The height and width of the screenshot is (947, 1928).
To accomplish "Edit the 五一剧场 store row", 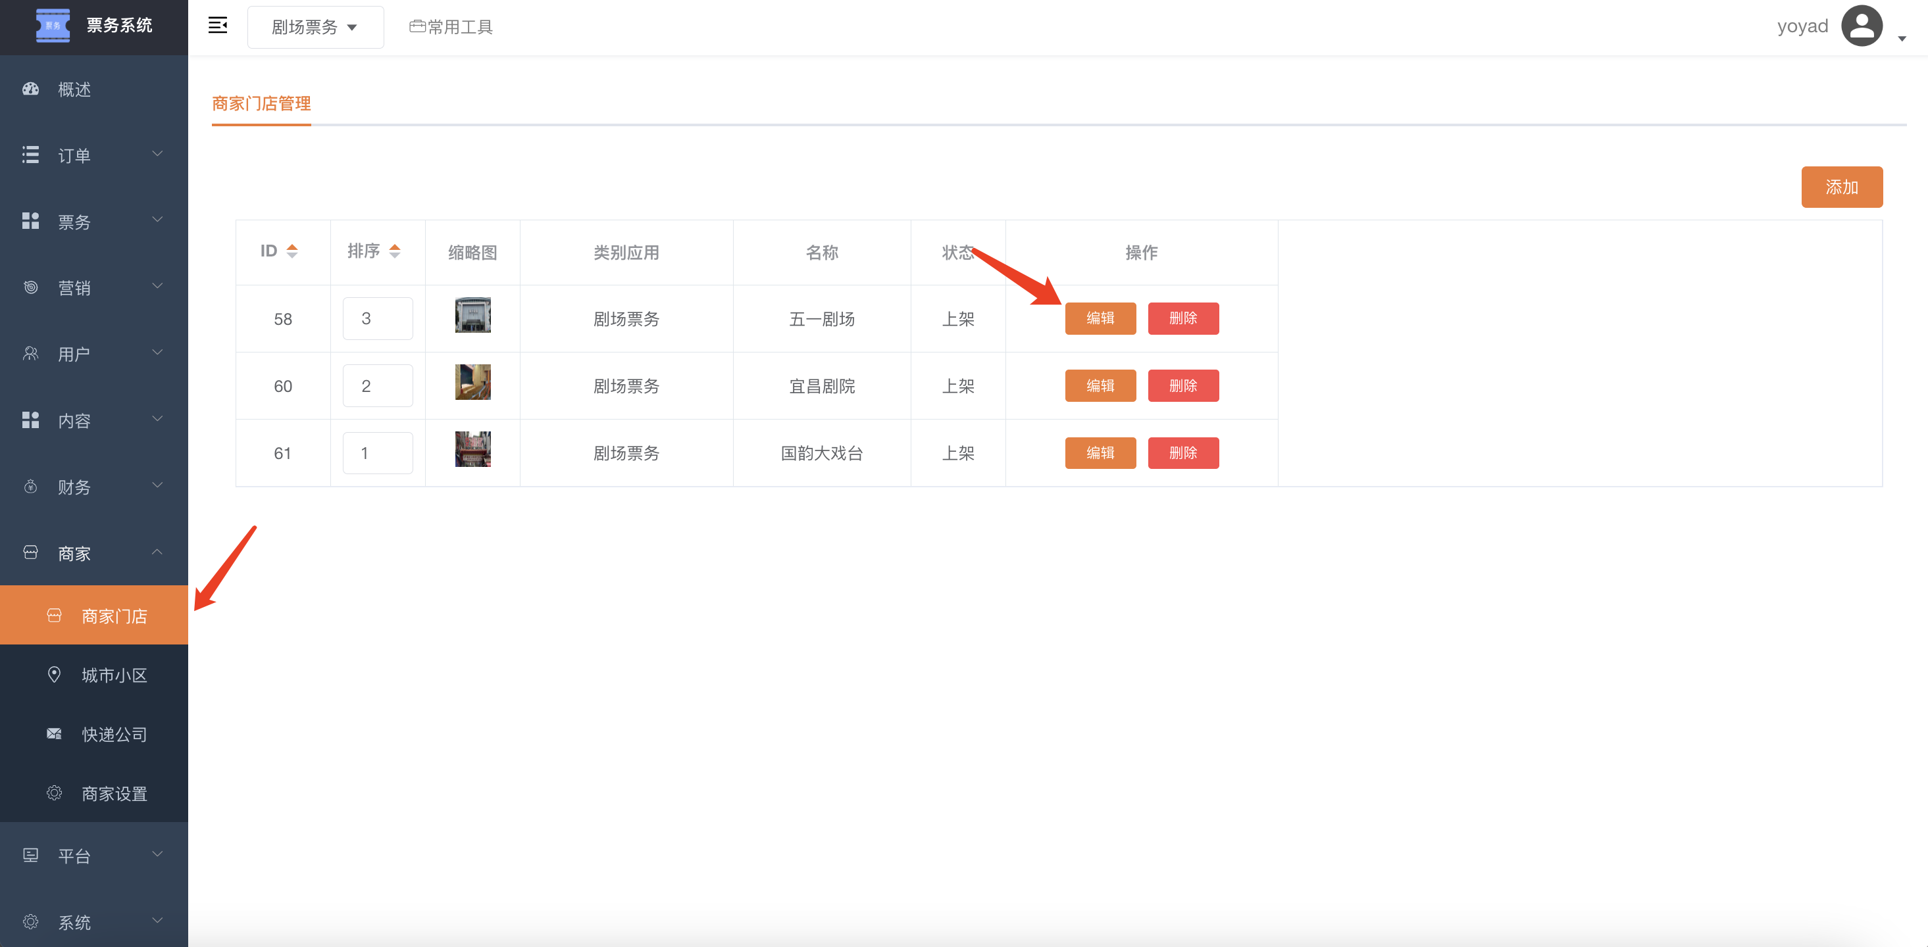I will [x=1100, y=318].
